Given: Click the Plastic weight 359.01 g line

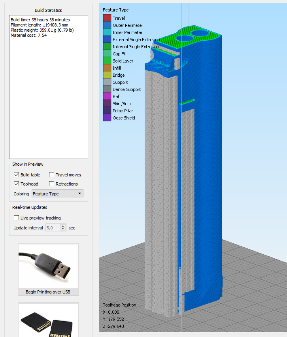Looking at the screenshot, I should click(x=42, y=30).
